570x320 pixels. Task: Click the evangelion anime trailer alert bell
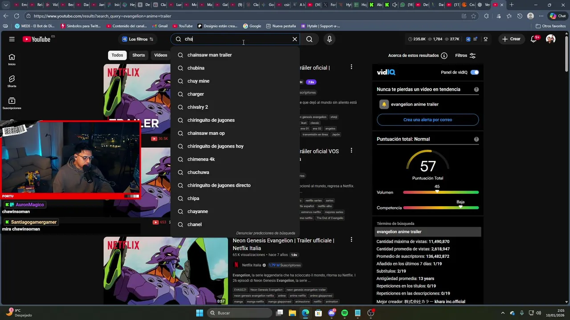click(x=384, y=104)
